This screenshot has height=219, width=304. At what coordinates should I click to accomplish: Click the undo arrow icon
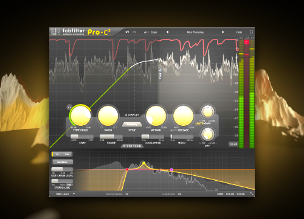coord(127,32)
